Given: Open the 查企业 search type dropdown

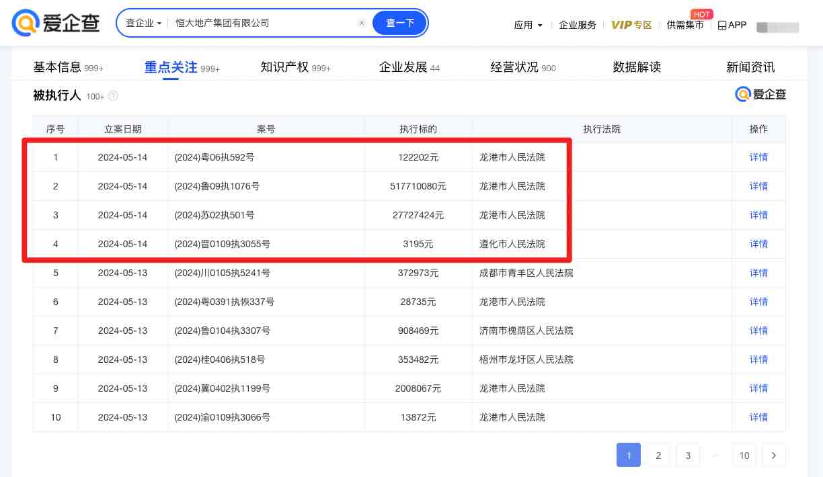Looking at the screenshot, I should [144, 23].
